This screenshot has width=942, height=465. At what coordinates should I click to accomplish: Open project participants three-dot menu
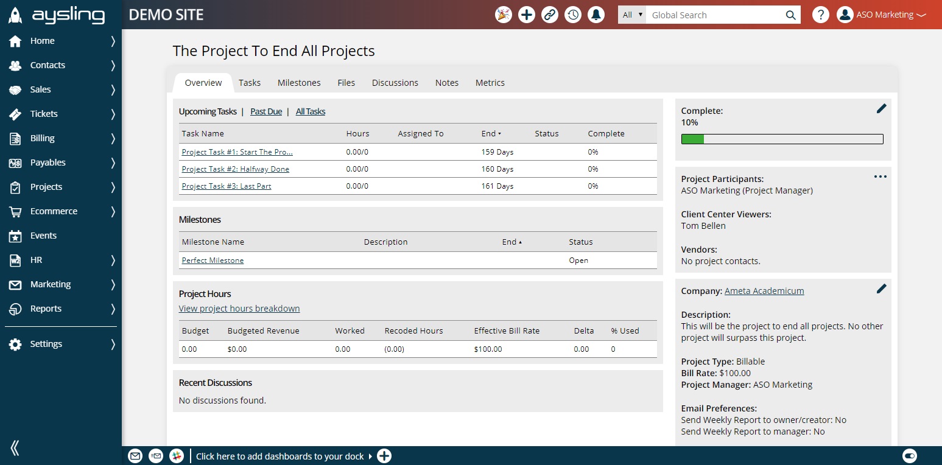click(x=880, y=177)
